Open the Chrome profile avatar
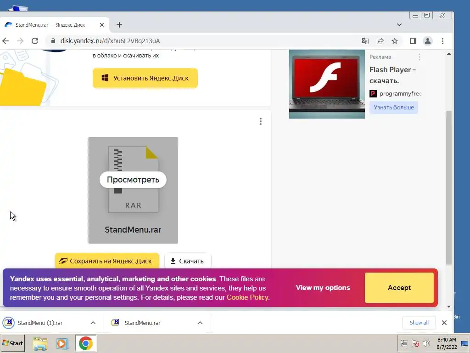The image size is (470, 353). click(x=428, y=41)
